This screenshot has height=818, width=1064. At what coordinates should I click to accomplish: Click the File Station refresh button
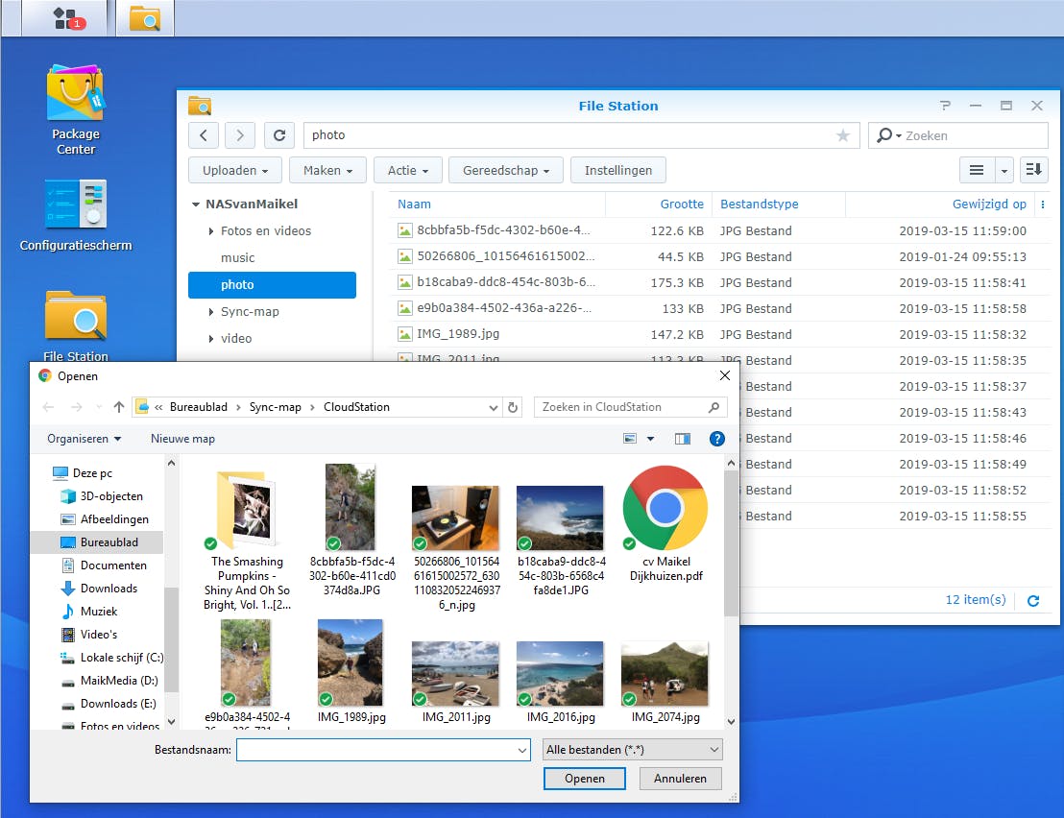(278, 135)
